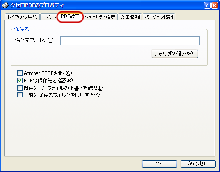Open the 文書情報 tab

click(x=130, y=17)
